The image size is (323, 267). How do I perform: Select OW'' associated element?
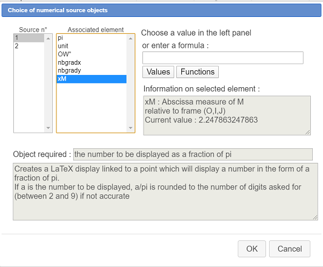(x=92, y=54)
